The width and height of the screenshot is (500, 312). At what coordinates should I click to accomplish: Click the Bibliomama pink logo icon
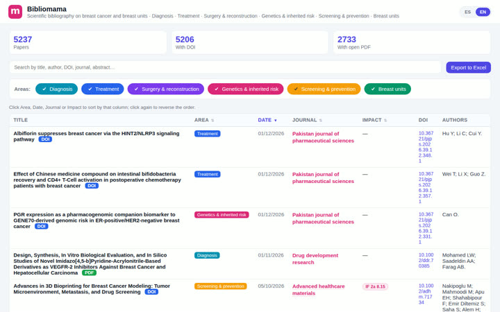[x=15, y=12]
